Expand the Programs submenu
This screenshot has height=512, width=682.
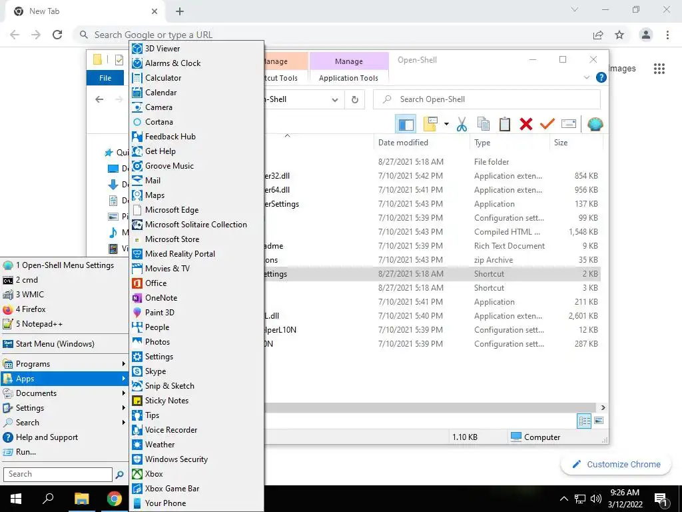coord(64,364)
